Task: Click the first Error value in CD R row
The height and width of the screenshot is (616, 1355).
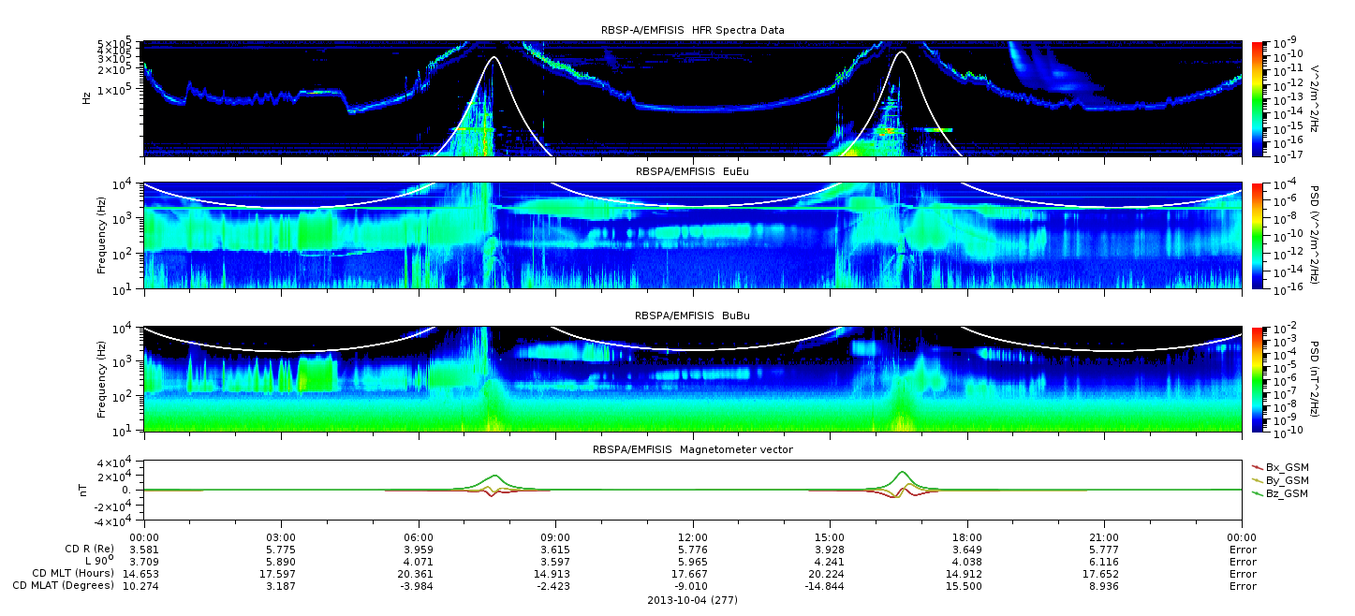Action: (x=1243, y=549)
